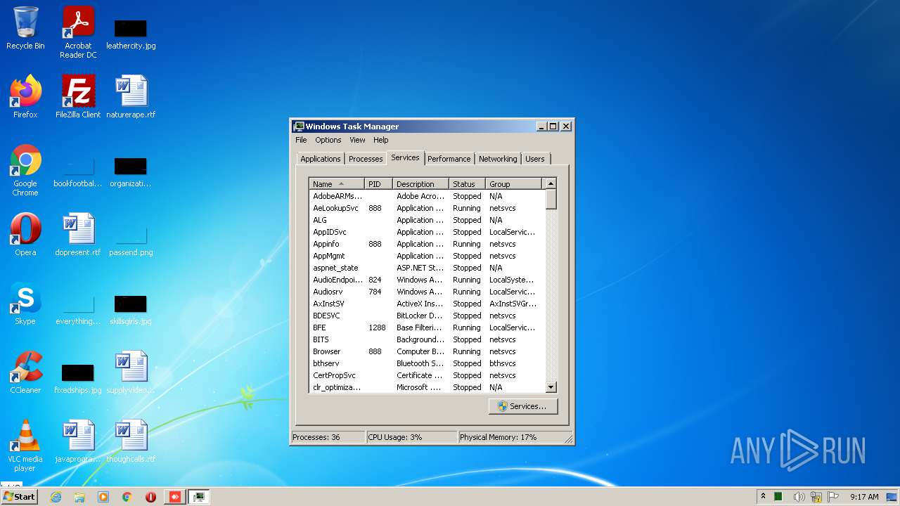Click the Internet Explorer taskbar icon
The height and width of the screenshot is (506, 900).
pyautogui.click(x=56, y=497)
